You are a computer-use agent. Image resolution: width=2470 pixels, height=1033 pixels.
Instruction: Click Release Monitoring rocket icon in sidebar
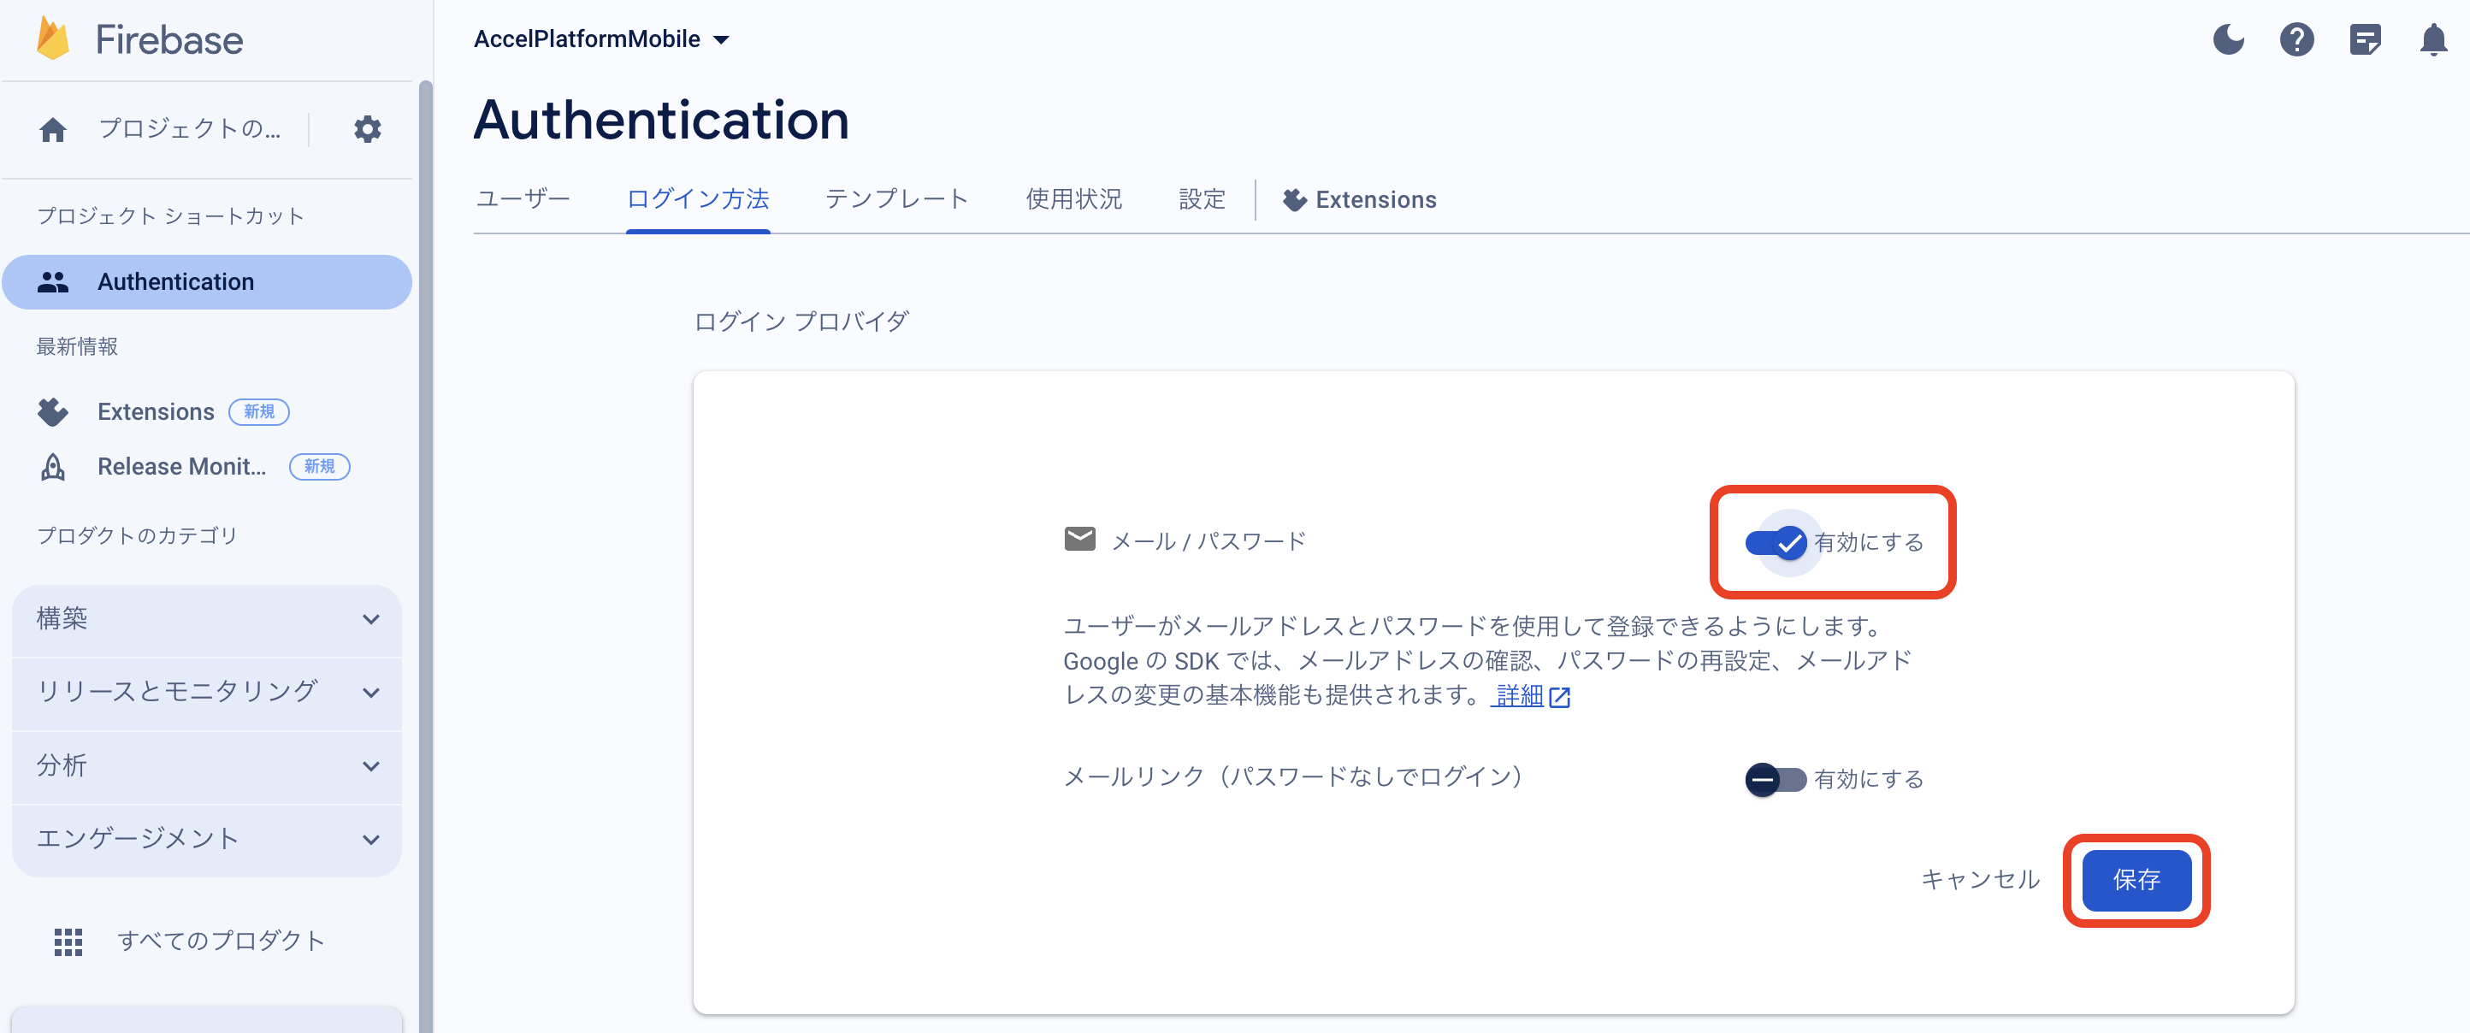click(53, 467)
